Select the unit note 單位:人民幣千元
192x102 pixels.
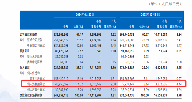[165, 4]
